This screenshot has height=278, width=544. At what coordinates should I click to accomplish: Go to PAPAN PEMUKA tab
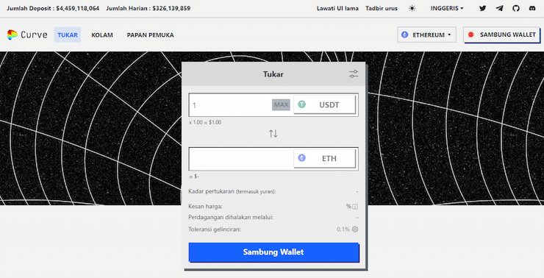click(150, 35)
